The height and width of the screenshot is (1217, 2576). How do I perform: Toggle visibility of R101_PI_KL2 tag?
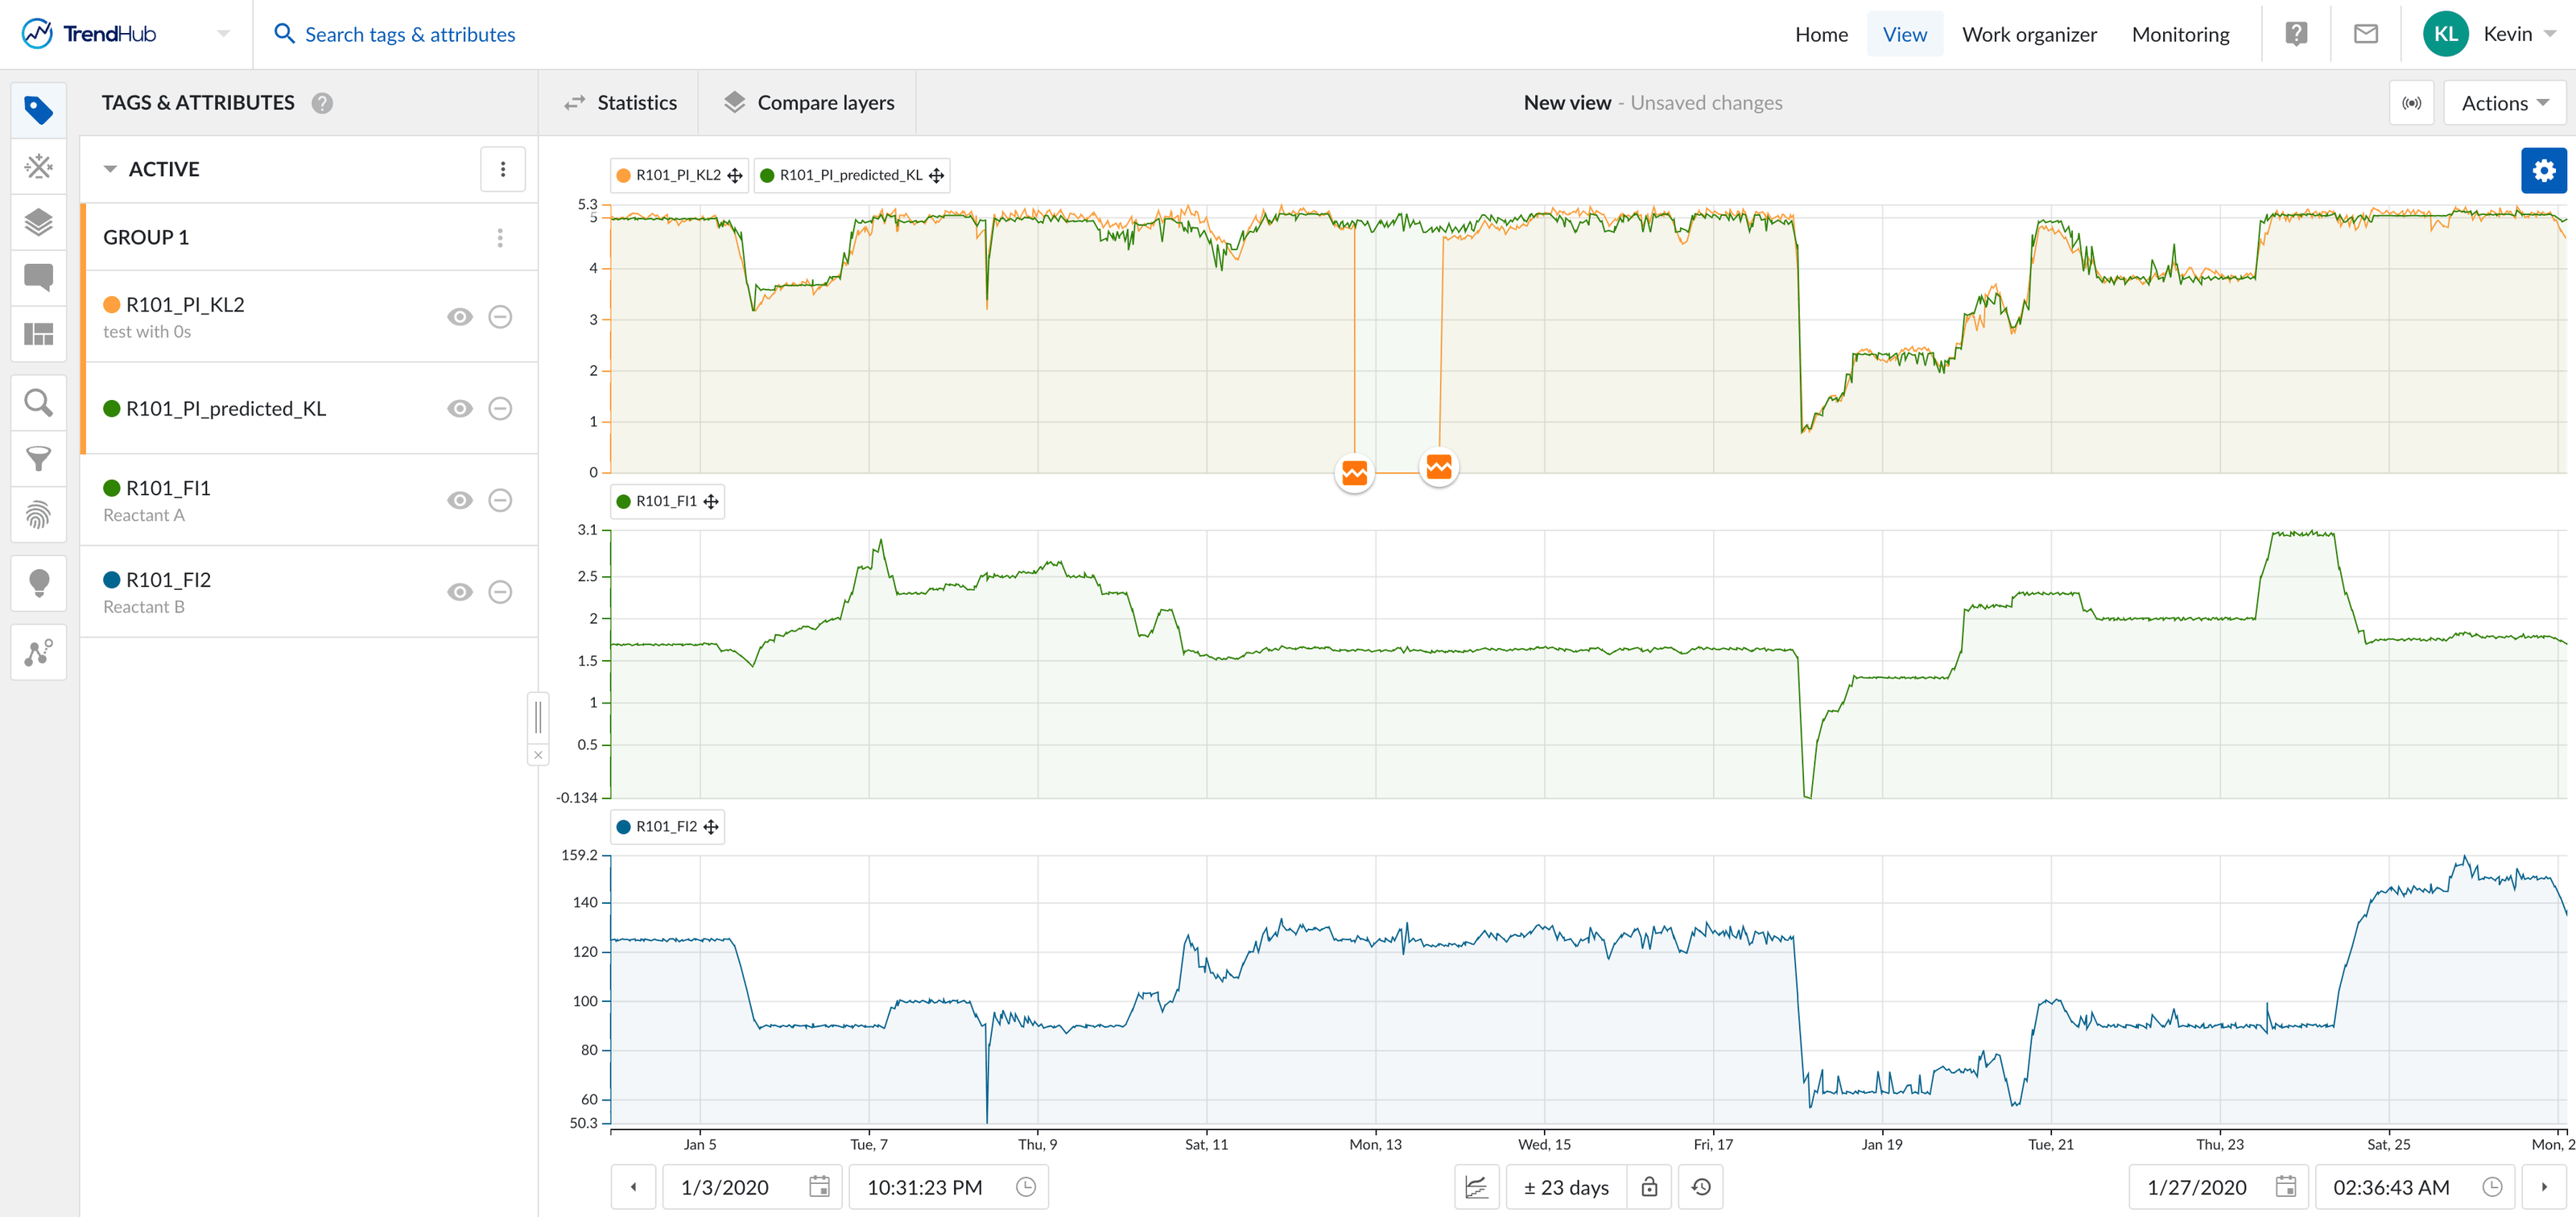coord(460,317)
